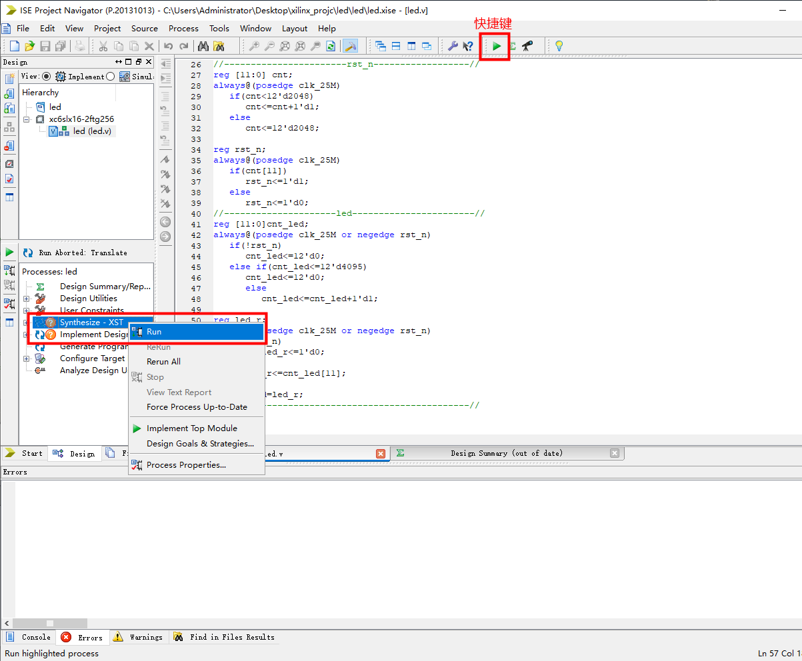This screenshot has height=661, width=802.
Task: Select the Simulation view radio button
Action: [x=111, y=77]
